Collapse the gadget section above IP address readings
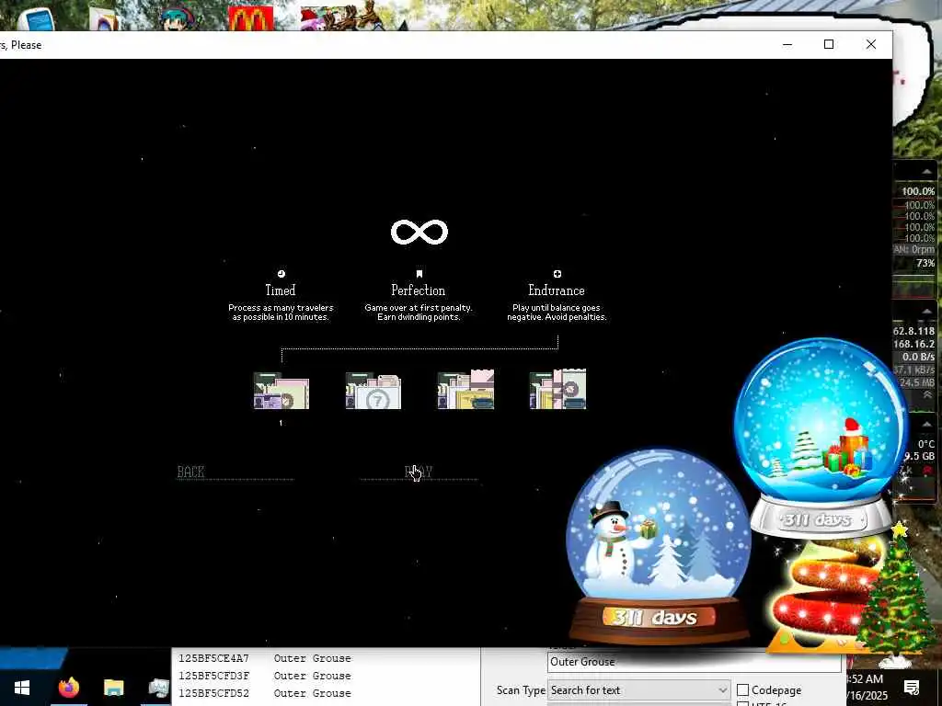This screenshot has width=942, height=706. pyautogui.click(x=925, y=311)
